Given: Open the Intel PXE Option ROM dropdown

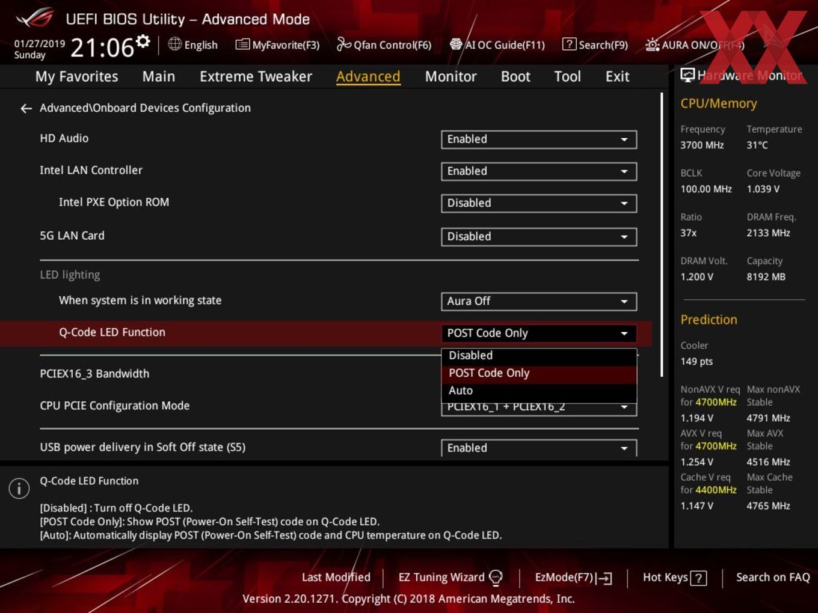Looking at the screenshot, I should pyautogui.click(x=539, y=203).
